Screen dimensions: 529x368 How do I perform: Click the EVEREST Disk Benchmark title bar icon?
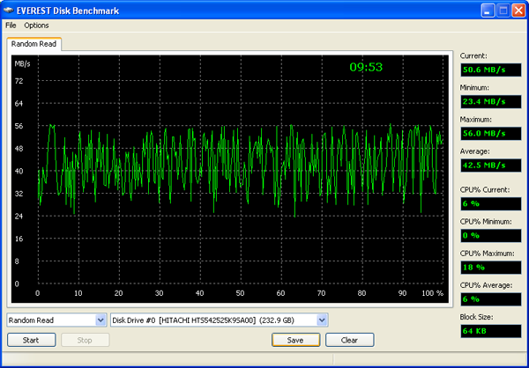9,11
